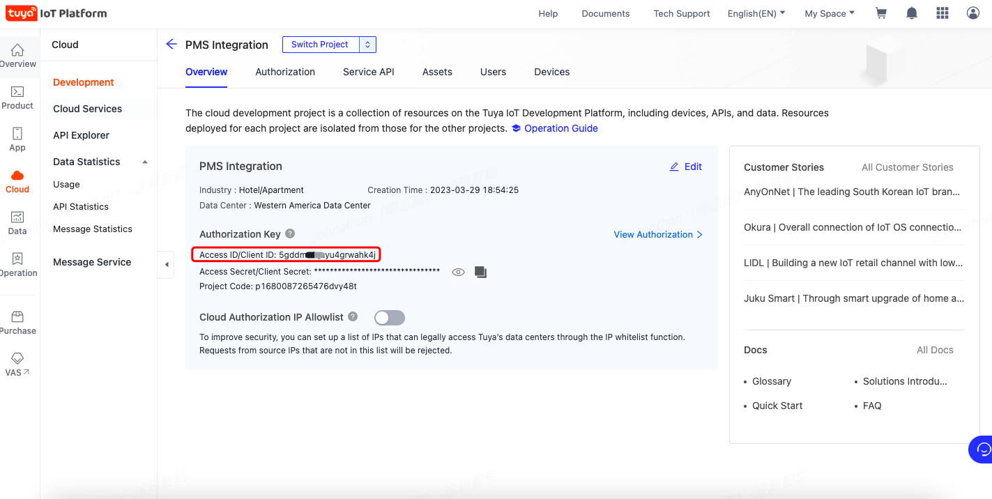Click Help in the top bar

click(548, 13)
